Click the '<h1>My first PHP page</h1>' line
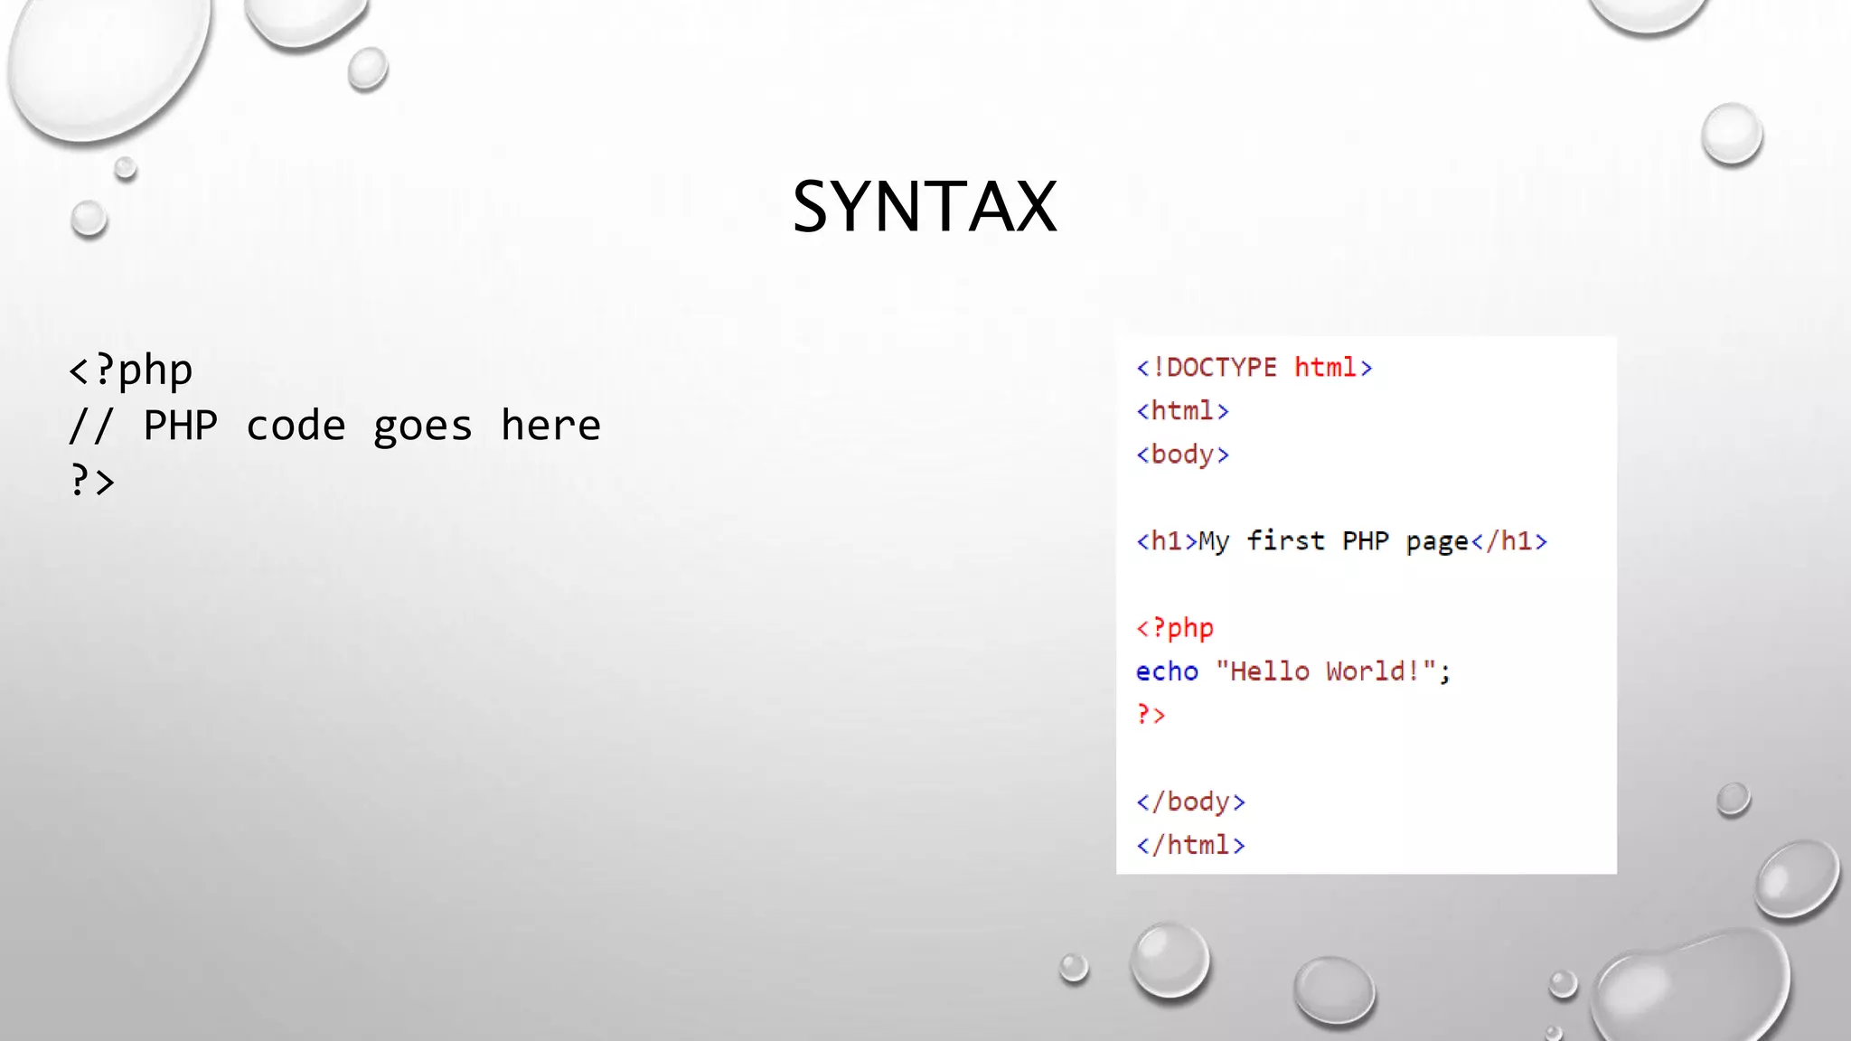 (1341, 540)
